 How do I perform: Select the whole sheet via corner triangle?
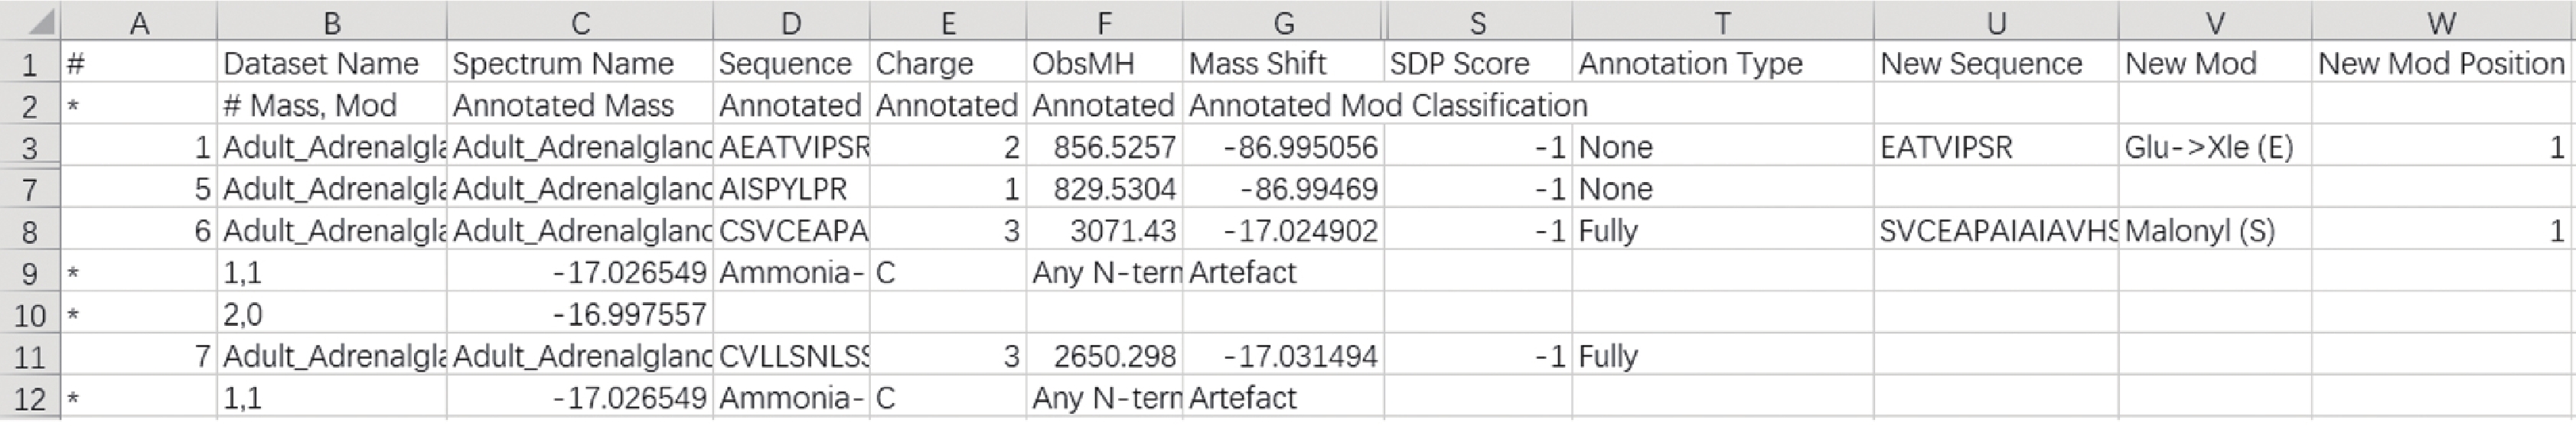click(x=30, y=21)
